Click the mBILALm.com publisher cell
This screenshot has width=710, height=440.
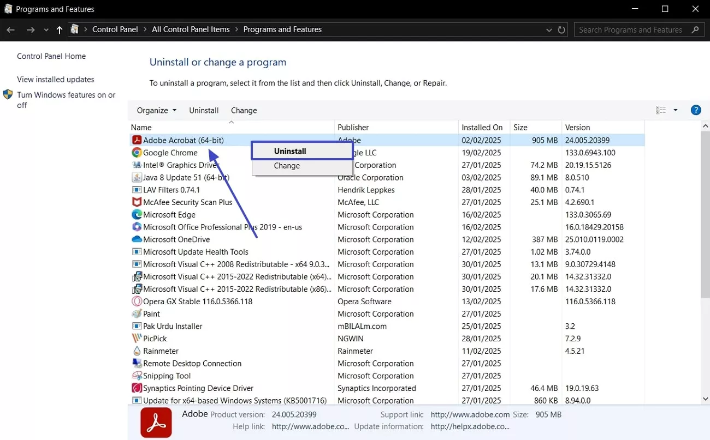pos(362,326)
